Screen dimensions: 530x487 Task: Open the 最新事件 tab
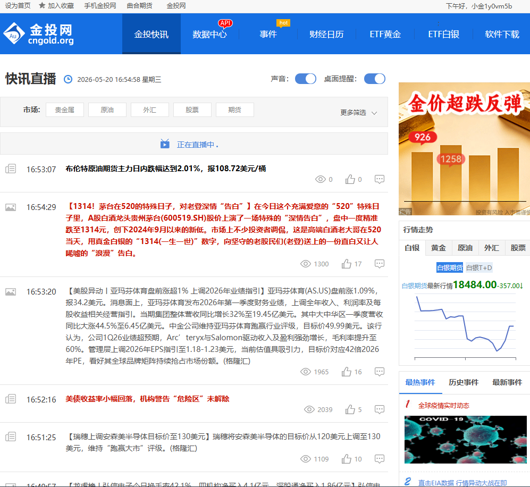[507, 382]
